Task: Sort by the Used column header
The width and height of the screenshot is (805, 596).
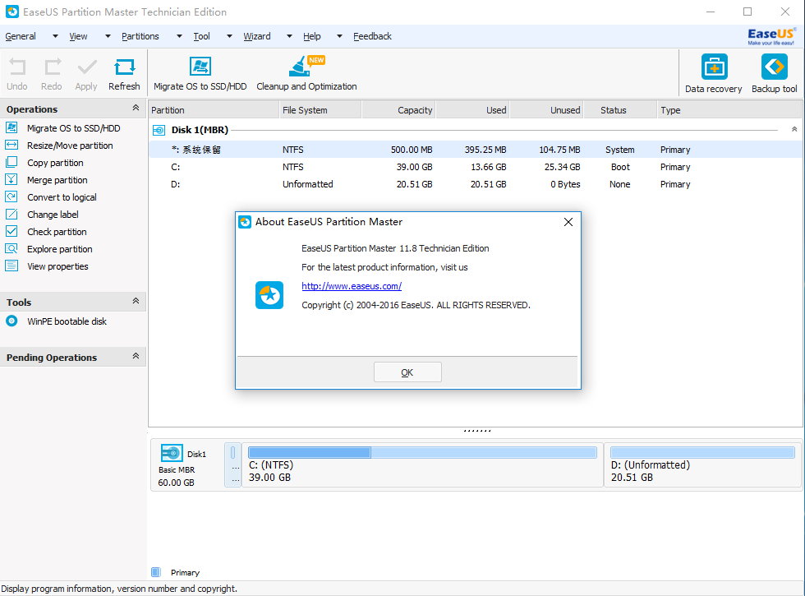Action: (x=473, y=110)
